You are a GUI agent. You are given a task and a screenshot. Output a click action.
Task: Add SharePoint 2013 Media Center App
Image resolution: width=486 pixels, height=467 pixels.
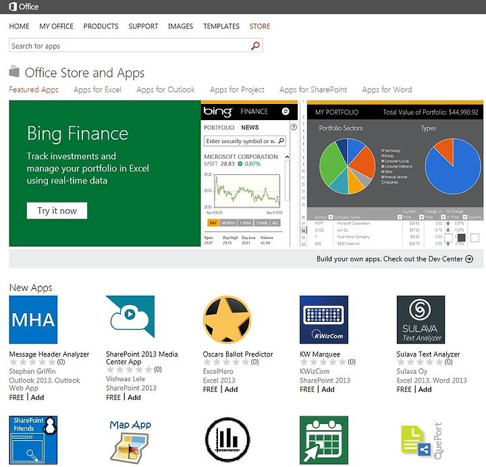tap(134, 397)
